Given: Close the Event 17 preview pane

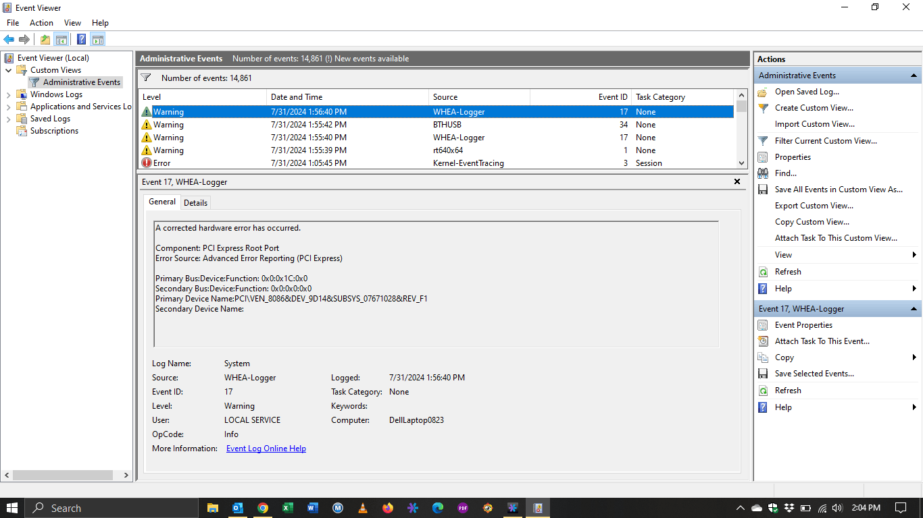Looking at the screenshot, I should pyautogui.click(x=737, y=181).
